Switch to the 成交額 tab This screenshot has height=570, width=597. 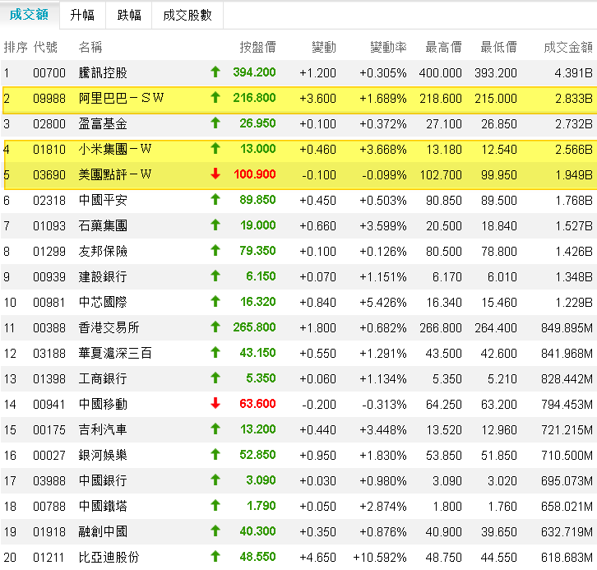pos(29,15)
